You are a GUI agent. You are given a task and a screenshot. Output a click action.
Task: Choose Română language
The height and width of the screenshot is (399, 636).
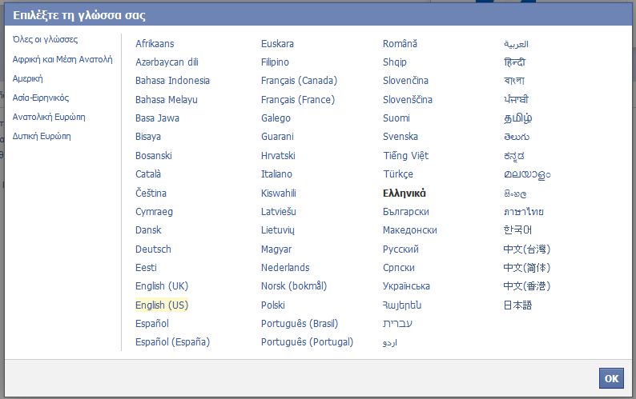[x=400, y=44]
